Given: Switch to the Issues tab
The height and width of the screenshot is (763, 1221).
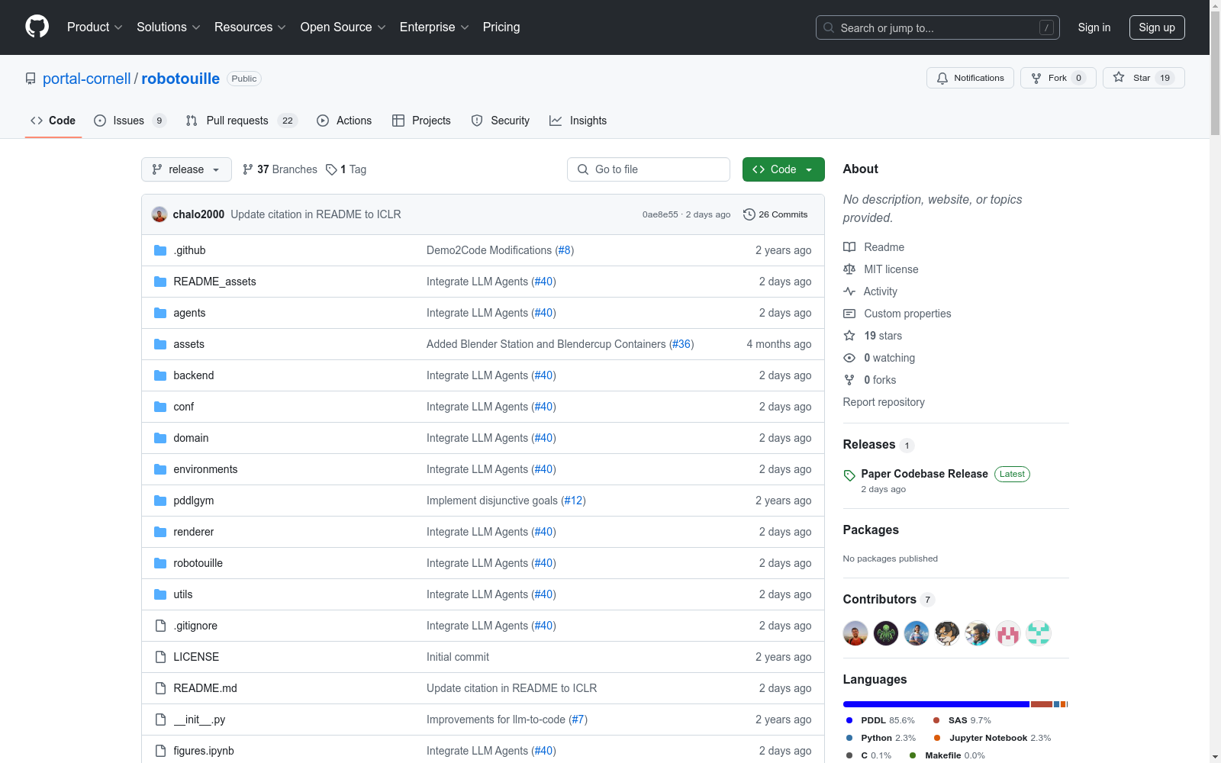Looking at the screenshot, I should pyautogui.click(x=130, y=121).
